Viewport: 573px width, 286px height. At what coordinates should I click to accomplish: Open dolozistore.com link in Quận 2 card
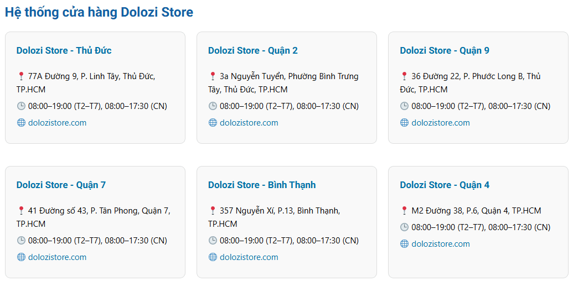(x=249, y=122)
